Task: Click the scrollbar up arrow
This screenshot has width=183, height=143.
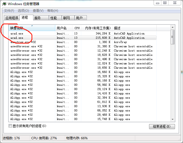Action: [x=173, y=27]
